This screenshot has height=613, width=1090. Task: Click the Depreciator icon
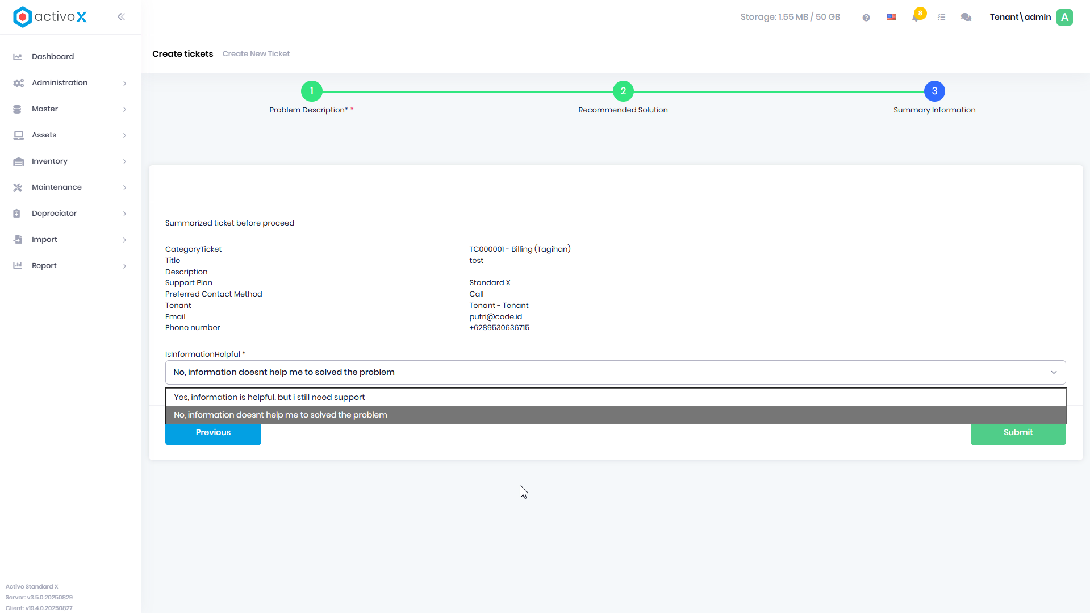tap(16, 214)
